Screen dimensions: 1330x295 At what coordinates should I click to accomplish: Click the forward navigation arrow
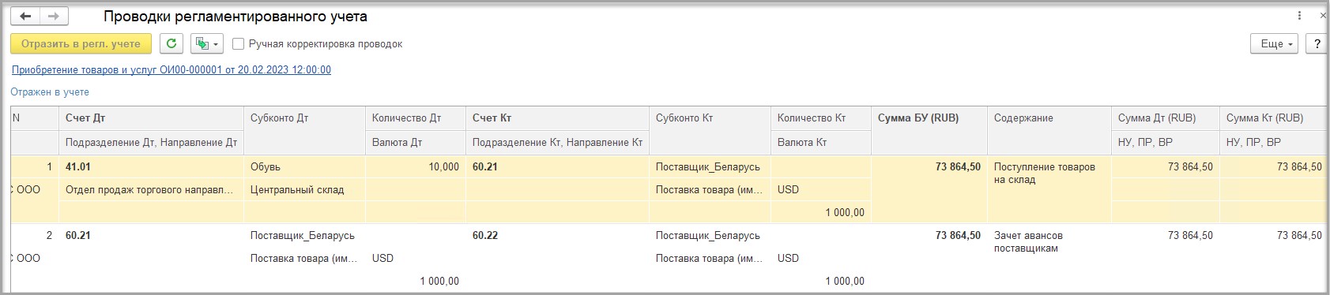click(x=54, y=17)
